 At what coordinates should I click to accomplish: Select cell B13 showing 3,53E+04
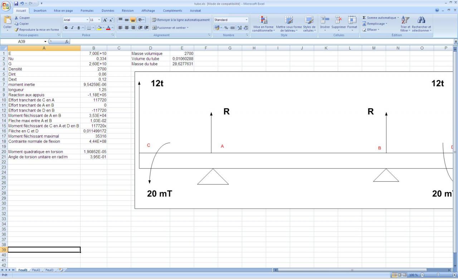94,116
